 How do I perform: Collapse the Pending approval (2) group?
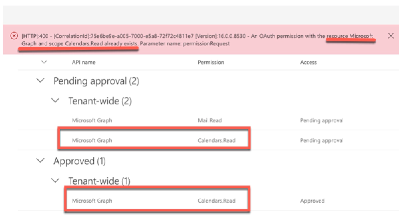pos(40,81)
